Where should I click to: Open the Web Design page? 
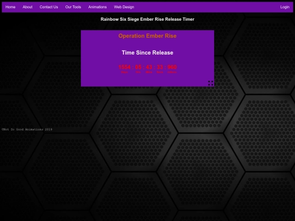tap(124, 7)
